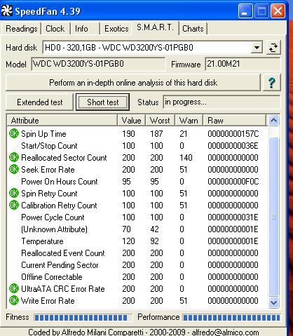Click the Value column header

(x=132, y=121)
